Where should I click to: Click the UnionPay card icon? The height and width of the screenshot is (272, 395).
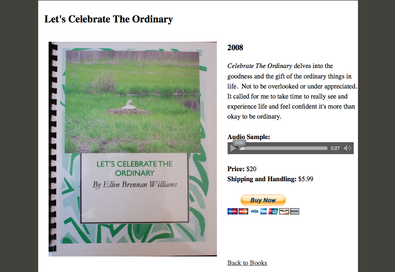pyautogui.click(x=273, y=211)
